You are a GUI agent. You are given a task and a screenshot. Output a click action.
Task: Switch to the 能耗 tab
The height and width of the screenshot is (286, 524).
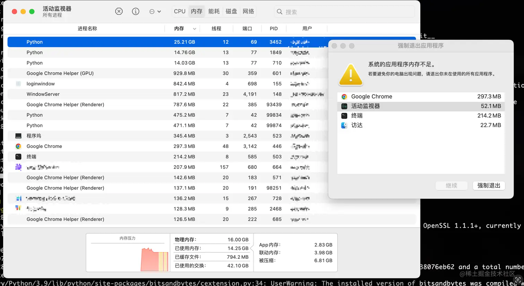coord(214,11)
